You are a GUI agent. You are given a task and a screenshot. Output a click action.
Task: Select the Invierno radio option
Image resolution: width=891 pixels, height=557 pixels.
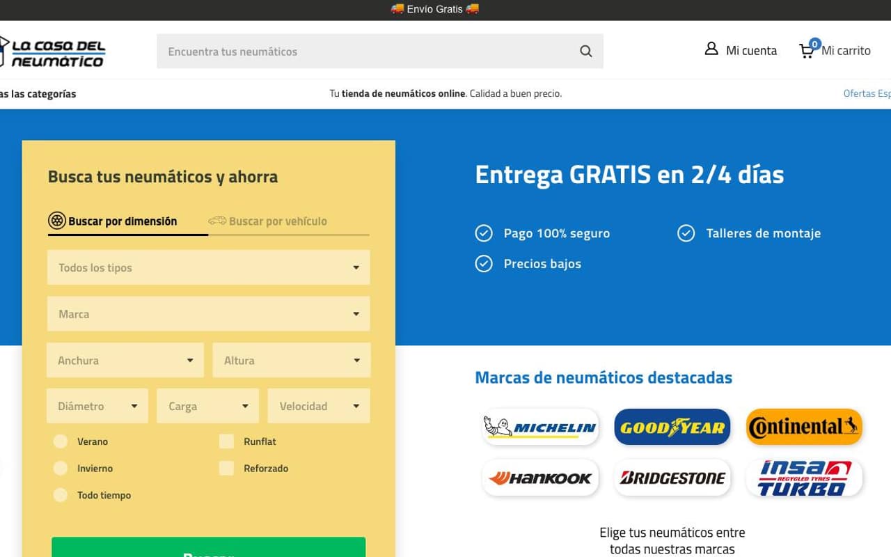tap(61, 468)
